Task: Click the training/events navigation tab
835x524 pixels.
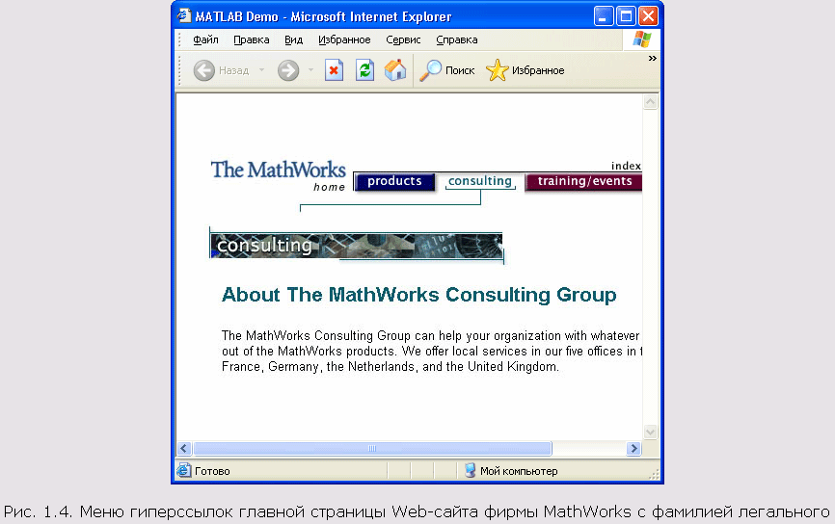Action: pos(583,181)
